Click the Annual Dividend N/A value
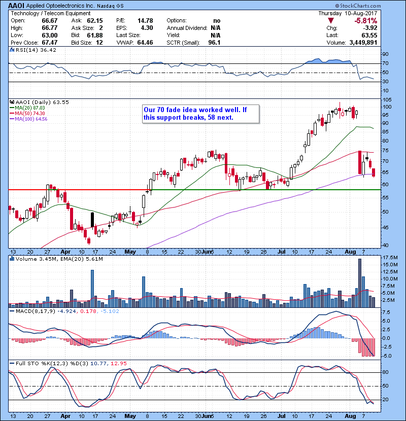Screen dimensions: 406x421 tap(216, 28)
